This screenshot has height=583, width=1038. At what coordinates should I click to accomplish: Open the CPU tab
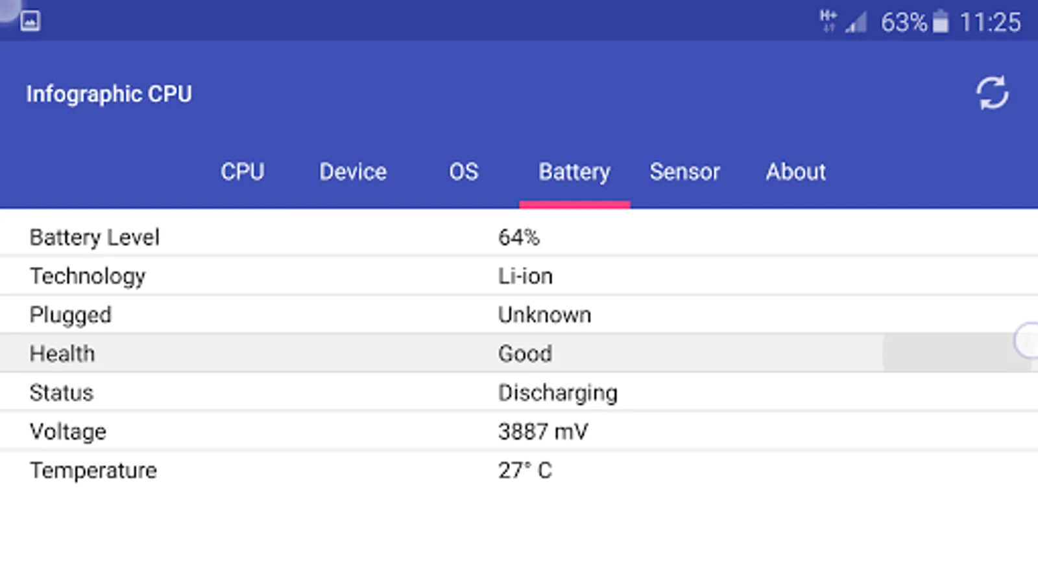coord(242,172)
